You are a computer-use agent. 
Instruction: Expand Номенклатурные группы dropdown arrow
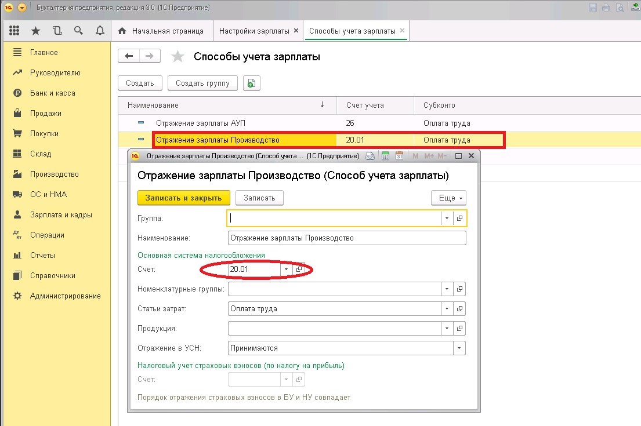(x=447, y=289)
